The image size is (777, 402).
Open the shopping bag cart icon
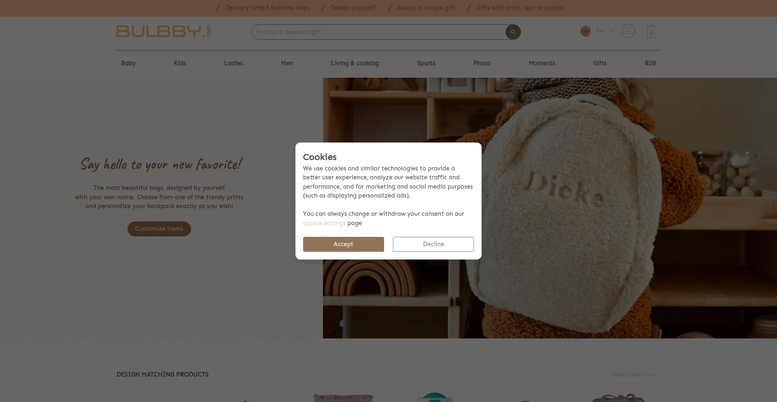[x=651, y=31]
